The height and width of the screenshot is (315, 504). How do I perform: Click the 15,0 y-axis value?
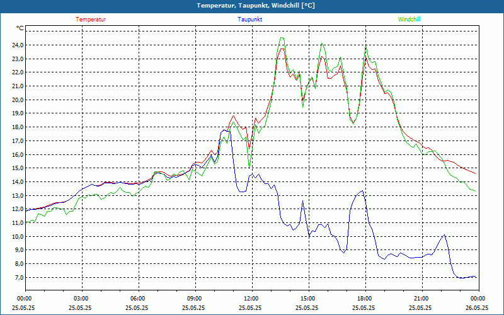pos(18,168)
